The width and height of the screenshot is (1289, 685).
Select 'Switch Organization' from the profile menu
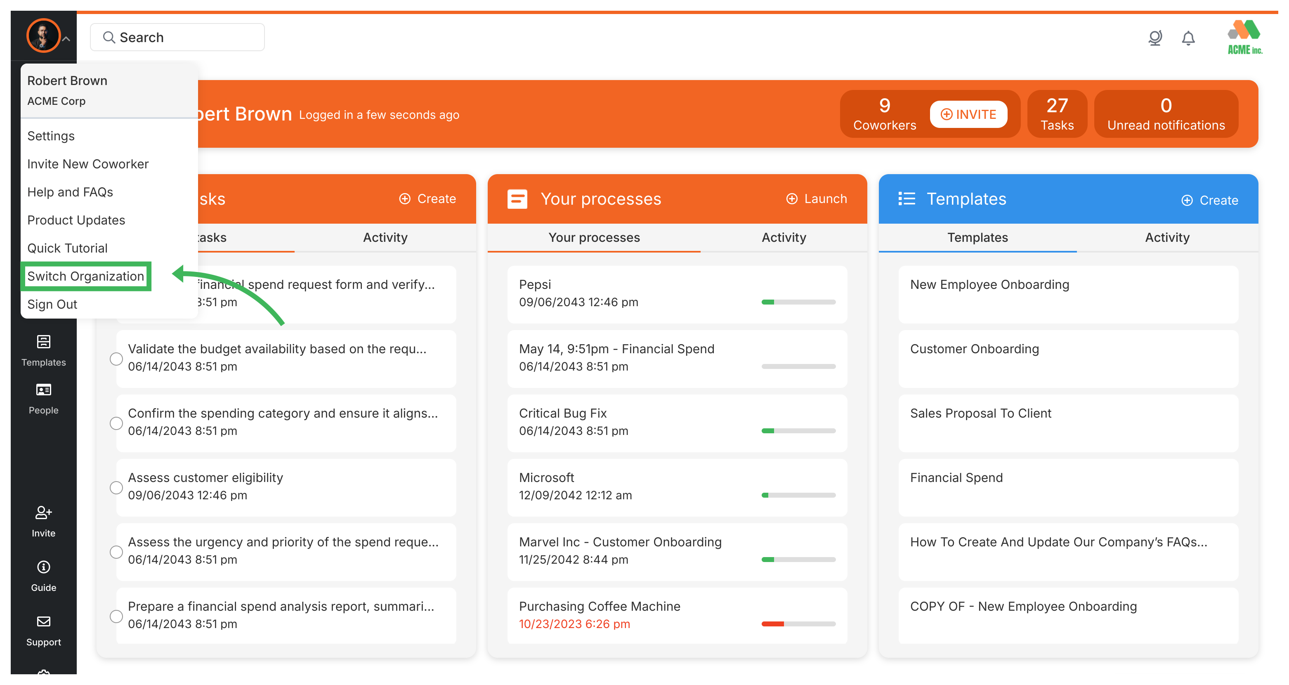85,276
